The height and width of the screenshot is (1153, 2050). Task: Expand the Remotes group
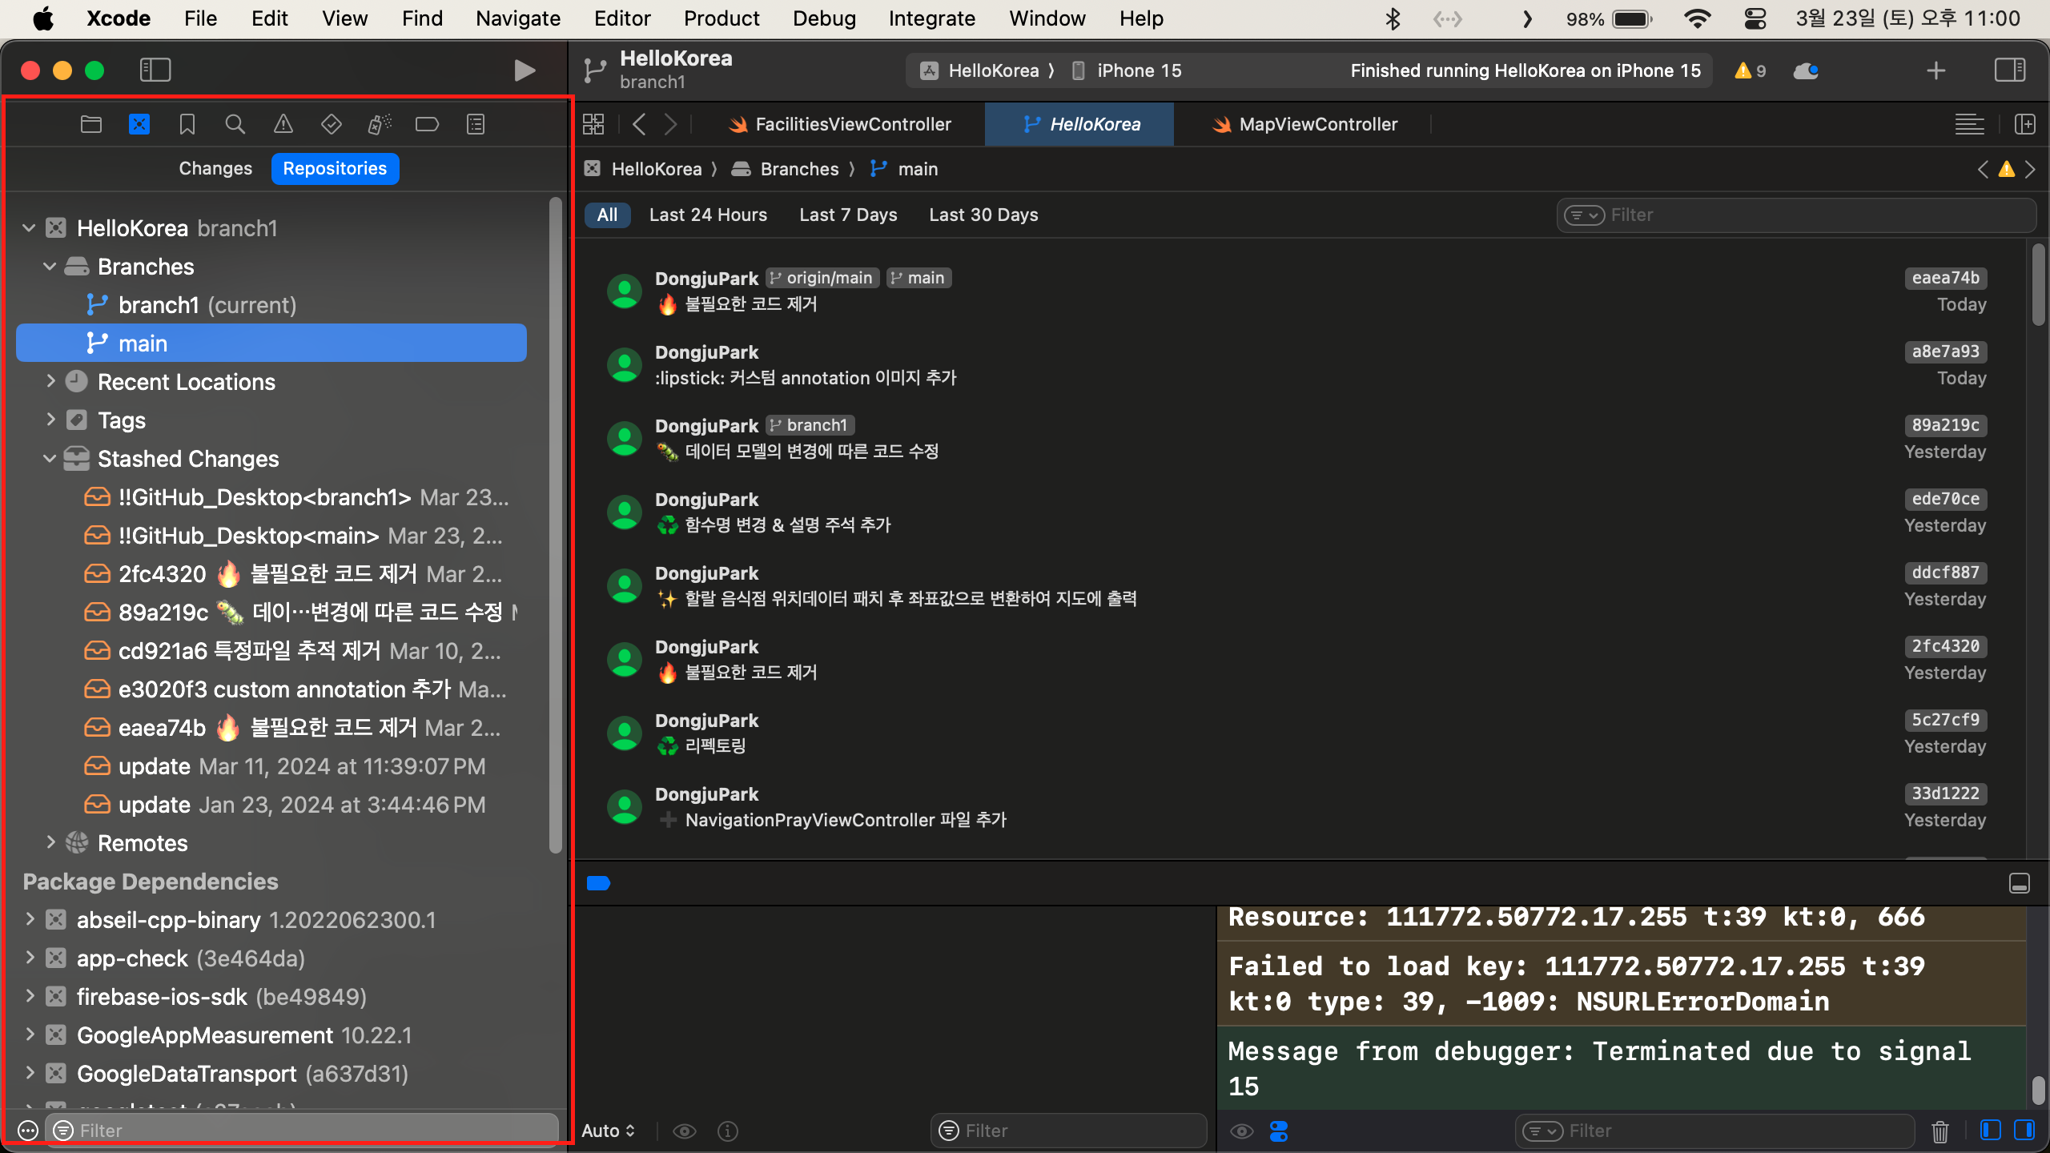point(50,843)
